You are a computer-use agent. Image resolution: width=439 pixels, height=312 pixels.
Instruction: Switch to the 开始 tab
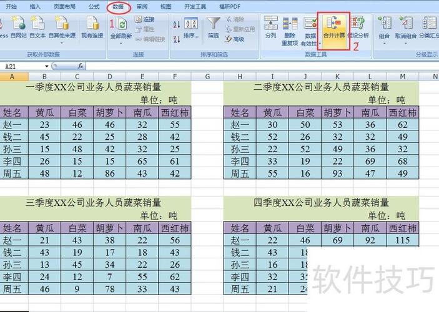point(11,6)
